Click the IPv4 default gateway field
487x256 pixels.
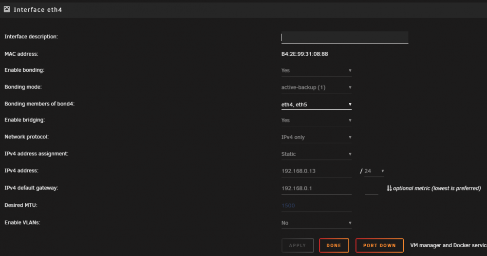(316, 188)
